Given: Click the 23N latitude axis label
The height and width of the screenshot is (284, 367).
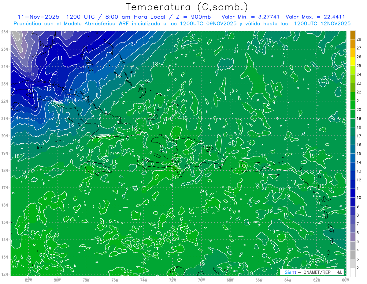Looking at the screenshot, I should pos(5,84).
